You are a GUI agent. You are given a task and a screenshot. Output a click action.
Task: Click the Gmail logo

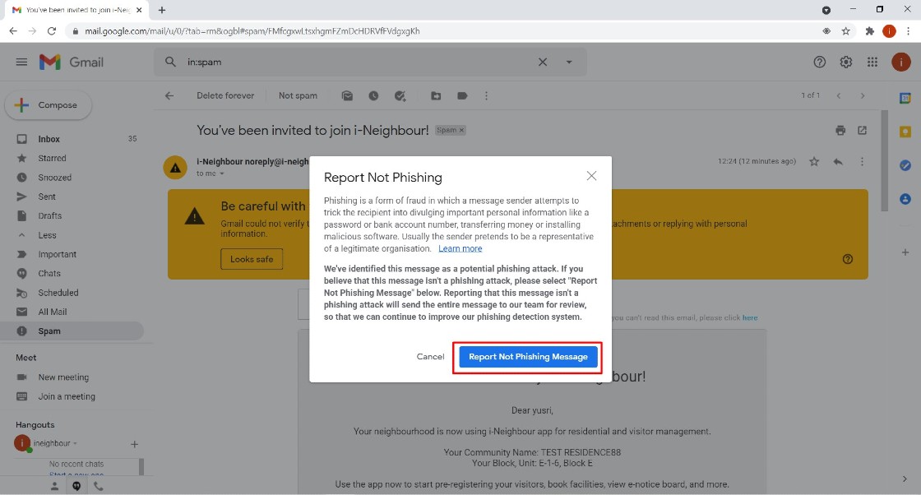point(71,62)
